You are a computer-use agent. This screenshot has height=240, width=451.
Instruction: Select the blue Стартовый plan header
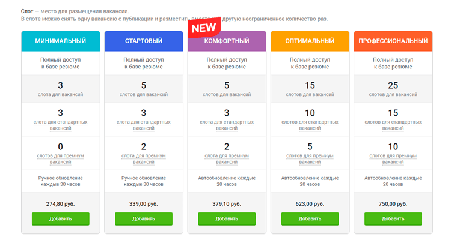click(x=143, y=41)
